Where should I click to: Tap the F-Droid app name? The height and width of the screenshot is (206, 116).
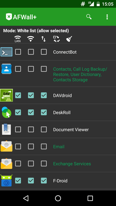coord(60,181)
